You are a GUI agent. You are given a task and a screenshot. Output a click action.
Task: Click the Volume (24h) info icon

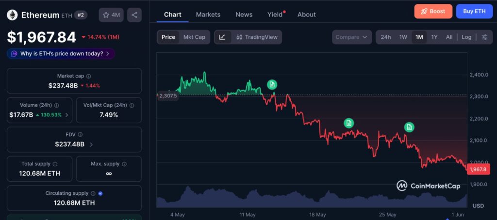pyautogui.click(x=56, y=106)
